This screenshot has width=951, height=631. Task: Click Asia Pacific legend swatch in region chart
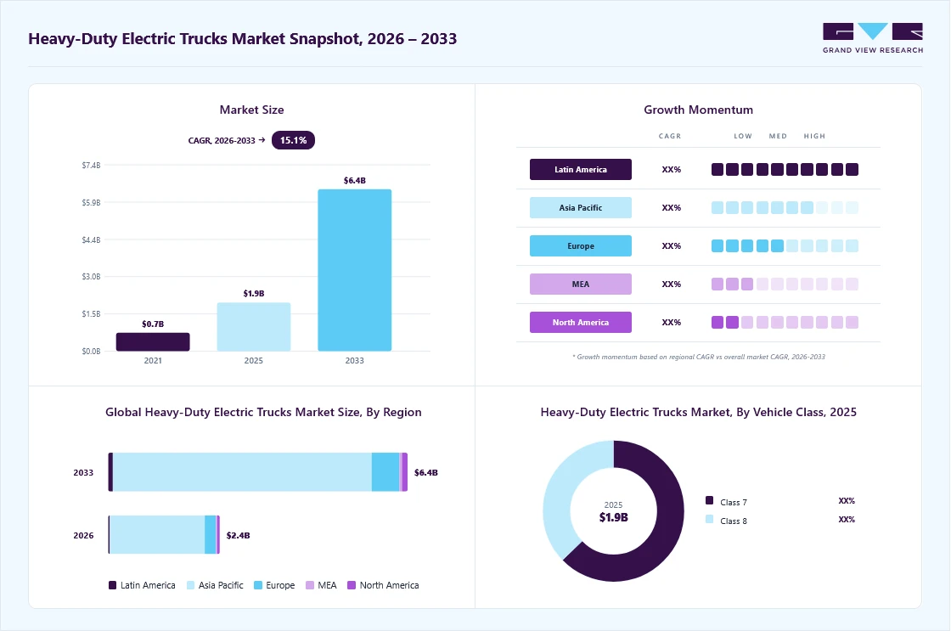tap(190, 585)
